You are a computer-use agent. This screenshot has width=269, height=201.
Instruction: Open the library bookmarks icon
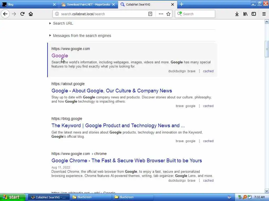click(245, 14)
